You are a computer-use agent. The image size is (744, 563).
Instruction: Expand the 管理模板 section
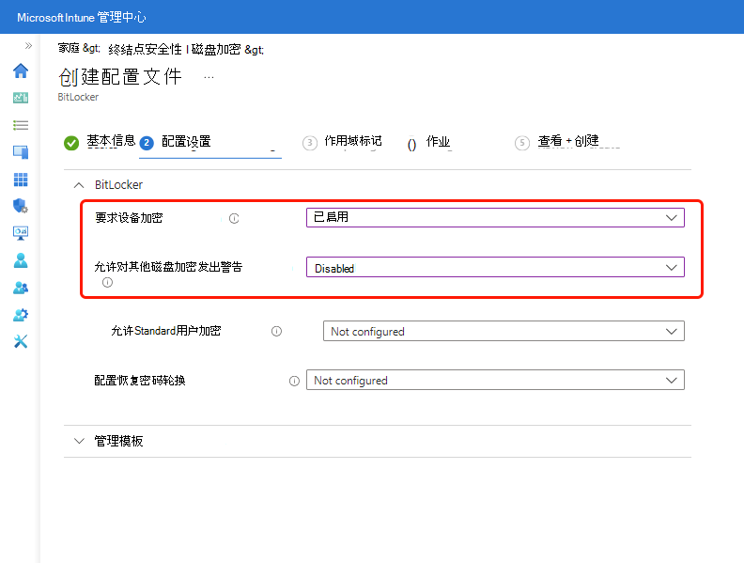[x=79, y=441]
